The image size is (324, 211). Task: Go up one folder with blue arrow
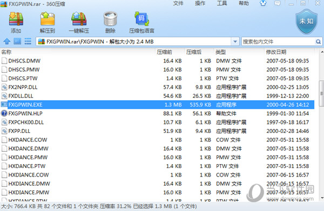[7, 41]
